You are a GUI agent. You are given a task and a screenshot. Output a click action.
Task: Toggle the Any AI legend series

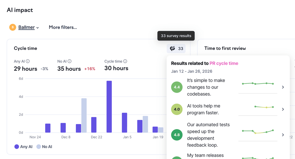23,147
